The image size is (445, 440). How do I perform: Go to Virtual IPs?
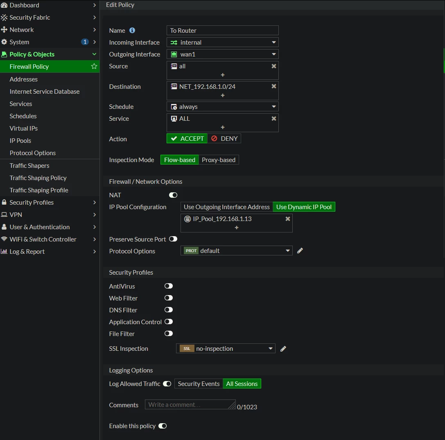pos(24,129)
